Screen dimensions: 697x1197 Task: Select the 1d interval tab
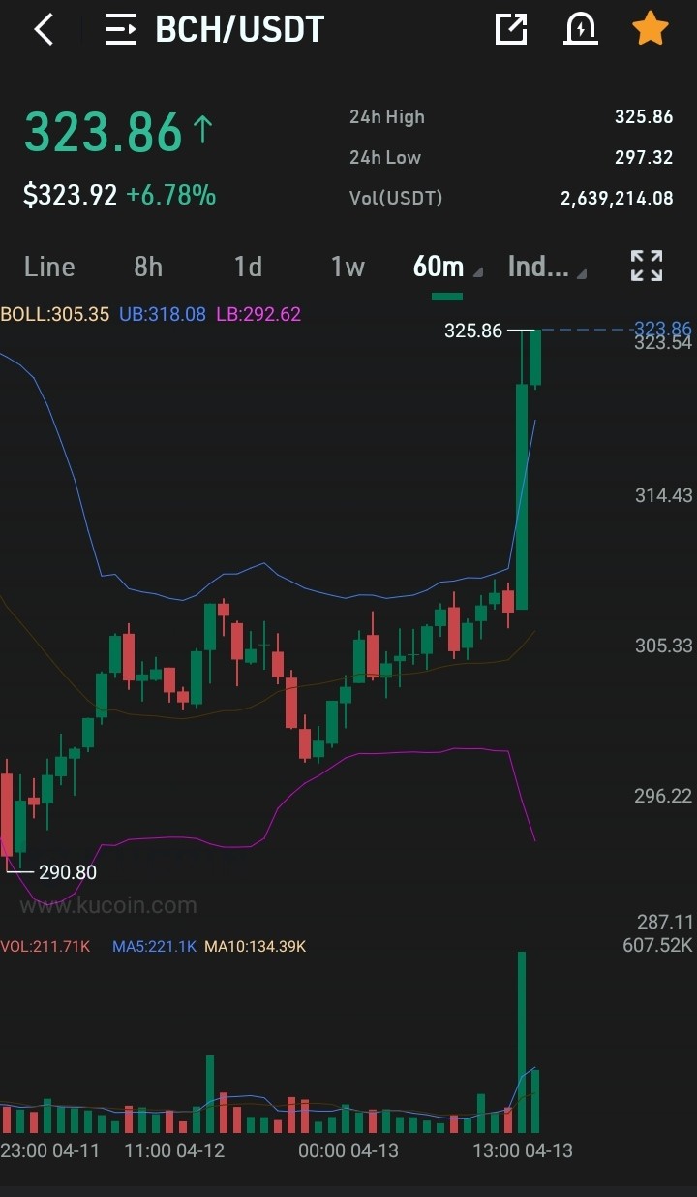tap(249, 267)
